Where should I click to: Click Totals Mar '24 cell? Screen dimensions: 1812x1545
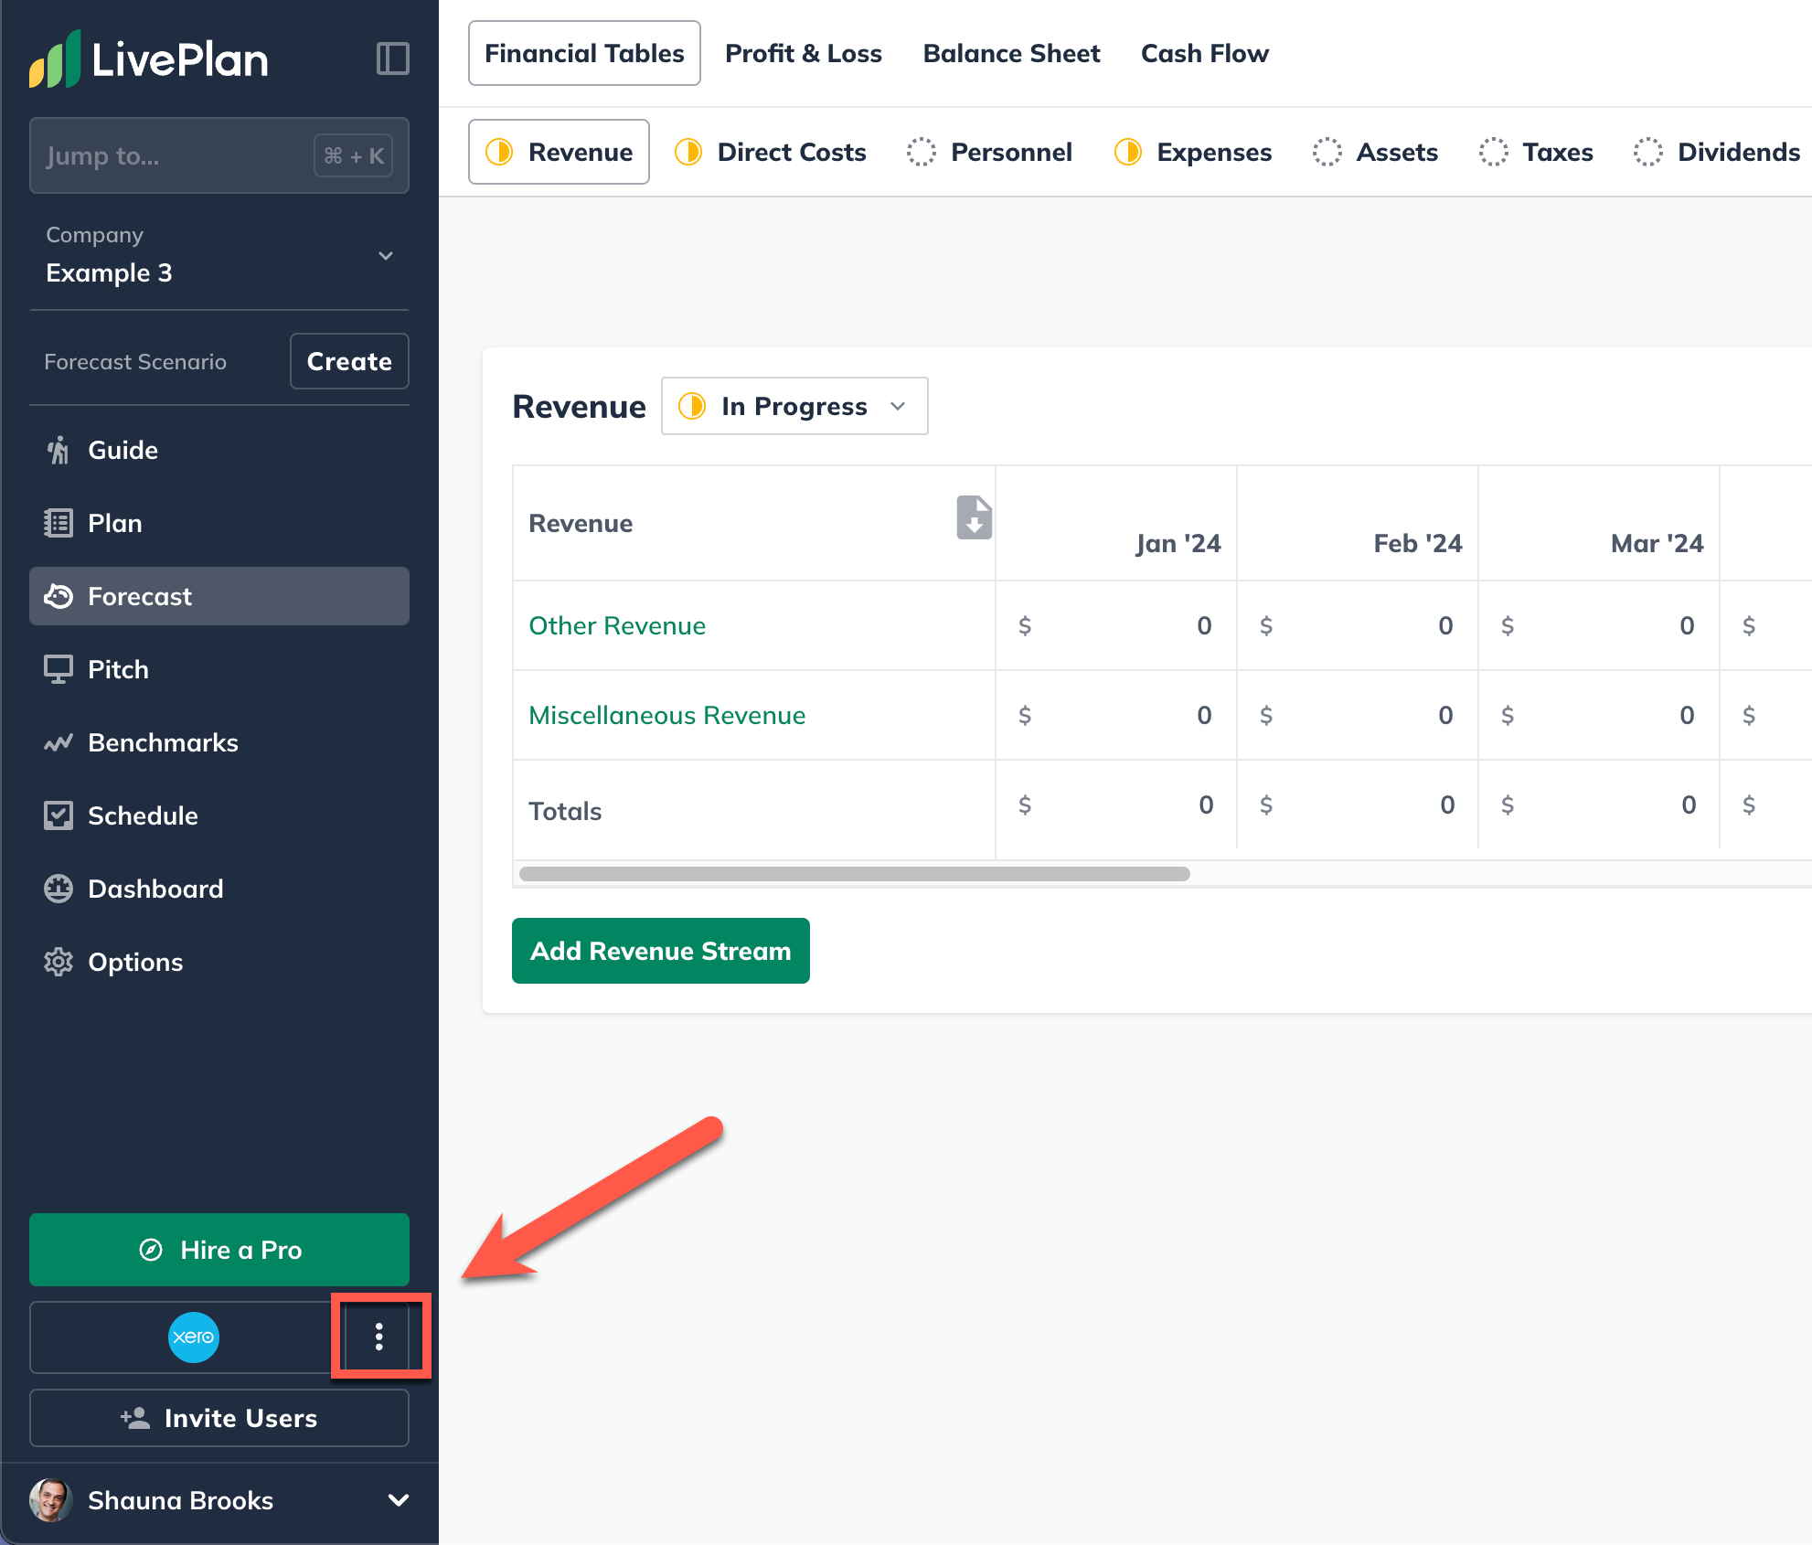(x=1599, y=804)
